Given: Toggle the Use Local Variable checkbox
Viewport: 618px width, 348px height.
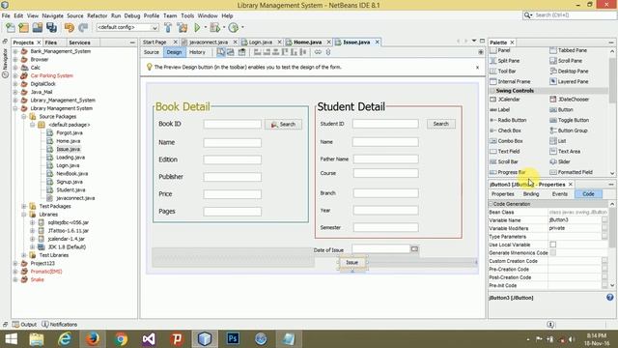Looking at the screenshot, I should pos(553,245).
